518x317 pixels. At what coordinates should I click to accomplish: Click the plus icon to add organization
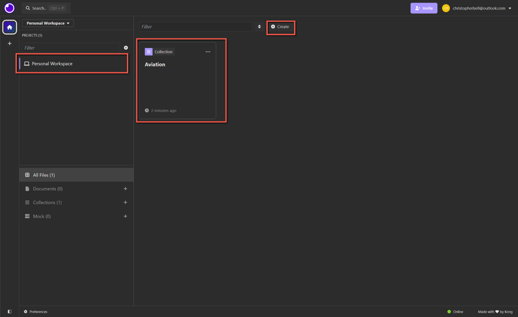point(9,44)
